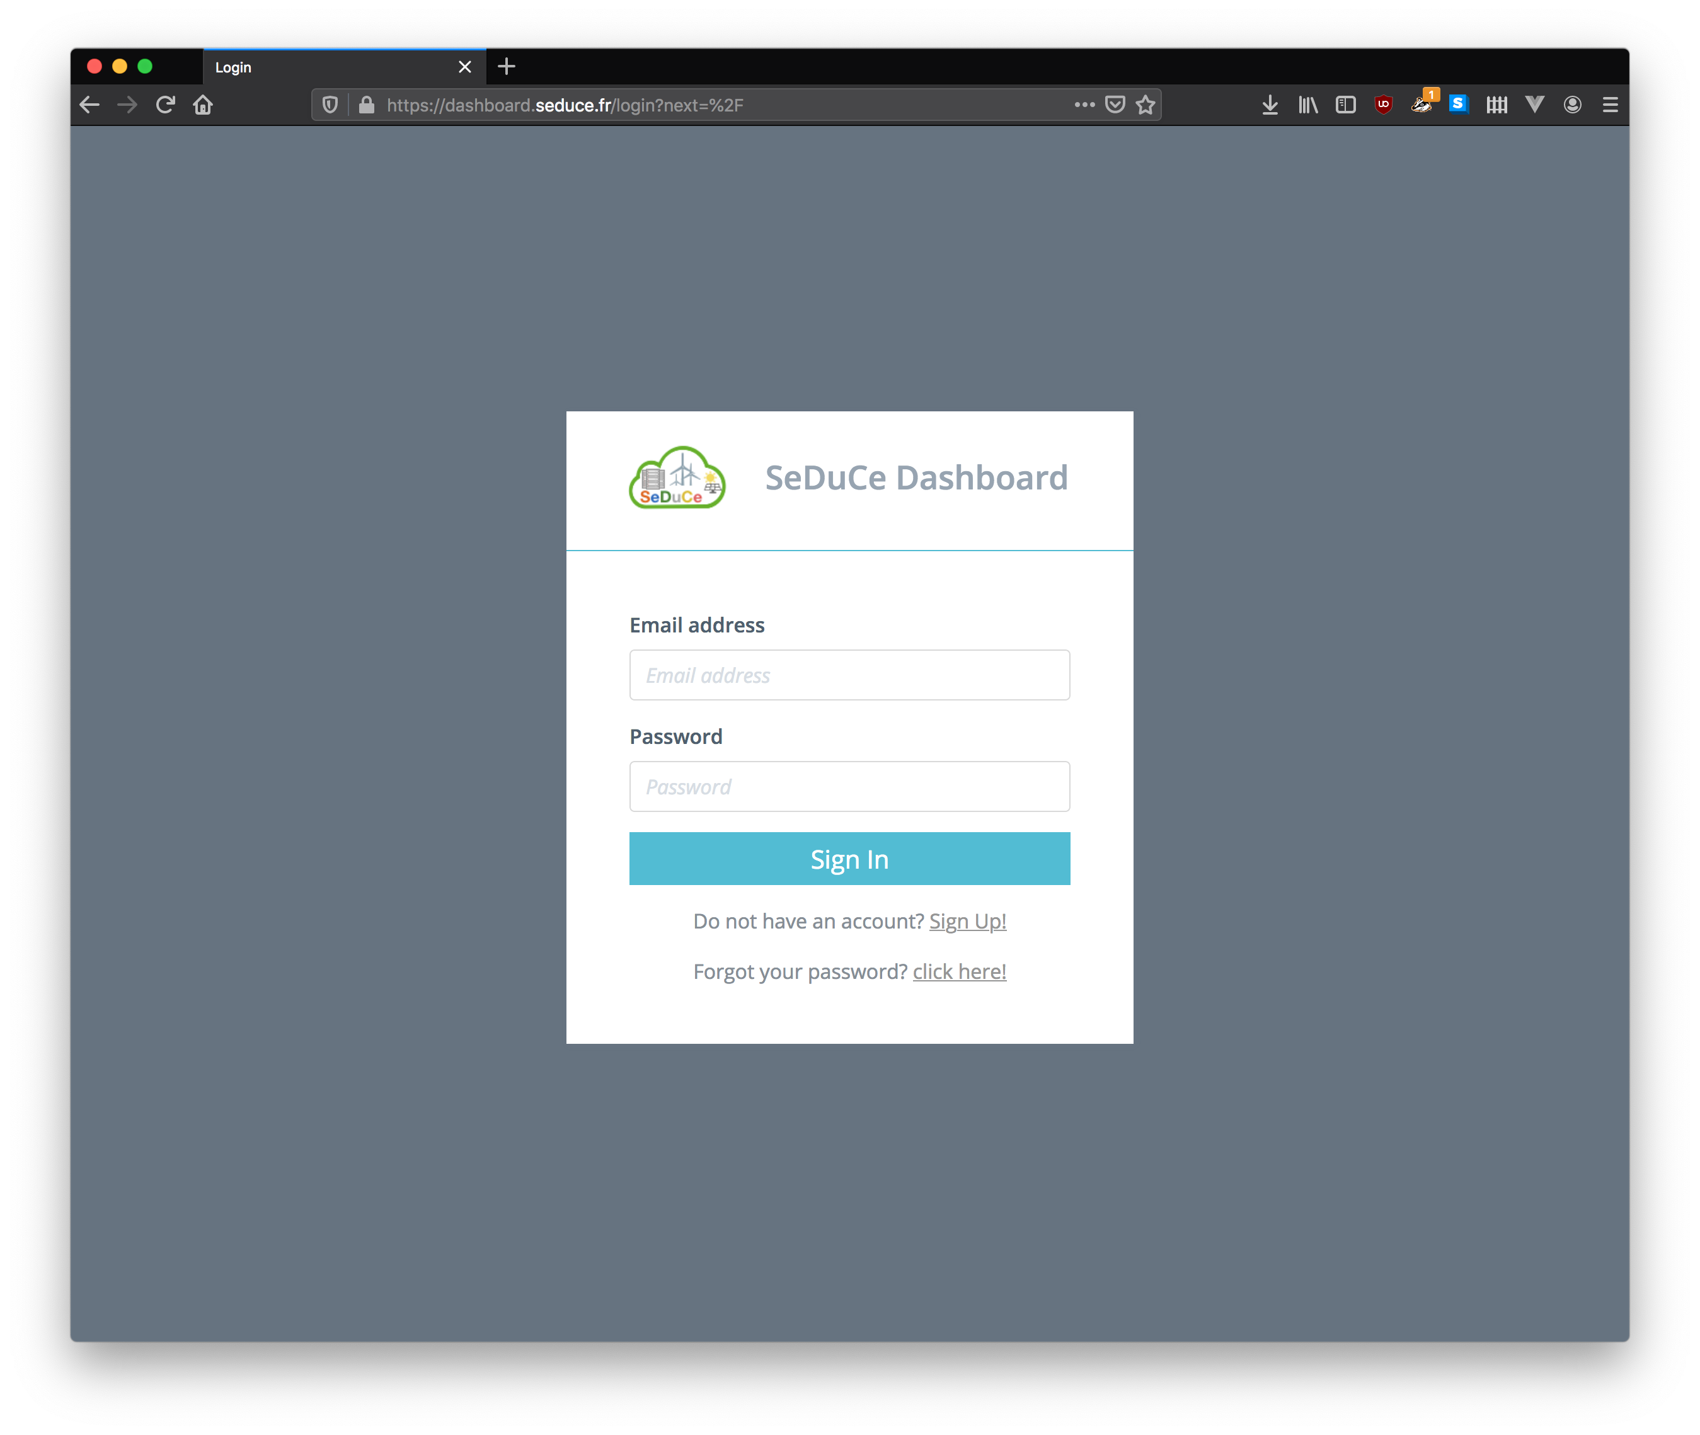
Task: Reload the current page
Action: [165, 105]
